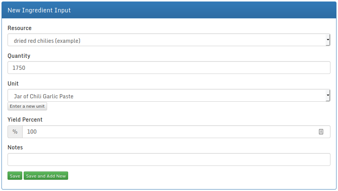Click the Resource dropdown arrow
338x191 pixels.
pos(327,40)
